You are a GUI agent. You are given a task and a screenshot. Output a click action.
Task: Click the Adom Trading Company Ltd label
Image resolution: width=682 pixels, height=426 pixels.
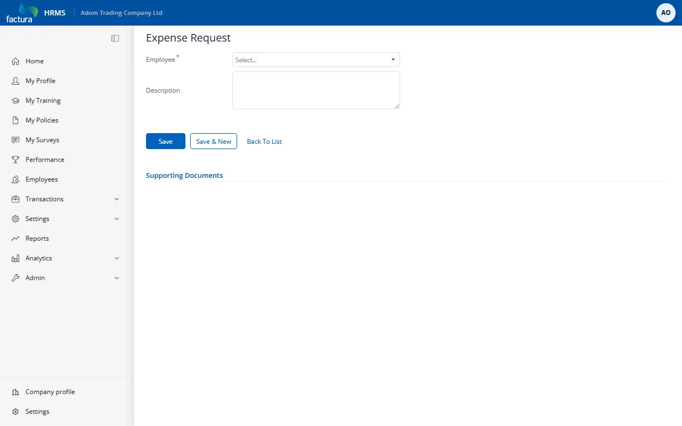click(121, 13)
